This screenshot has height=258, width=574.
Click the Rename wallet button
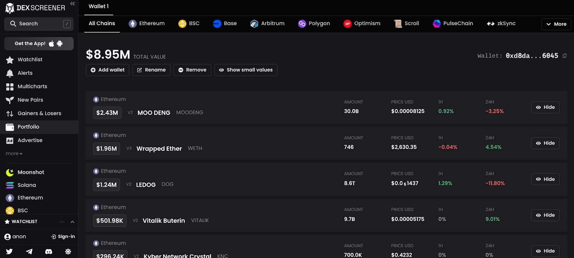click(151, 70)
